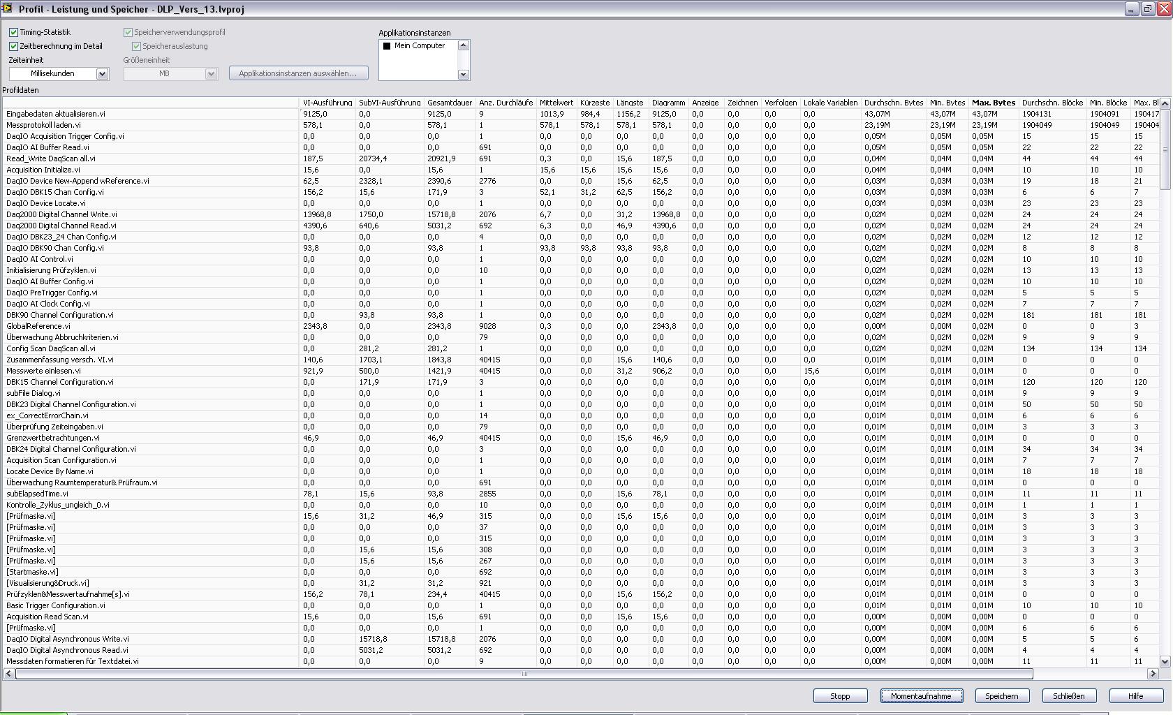Screen dimensions: 1173x715
Task: Sort by the Durchschn. Bytes column header
Action: pos(894,103)
